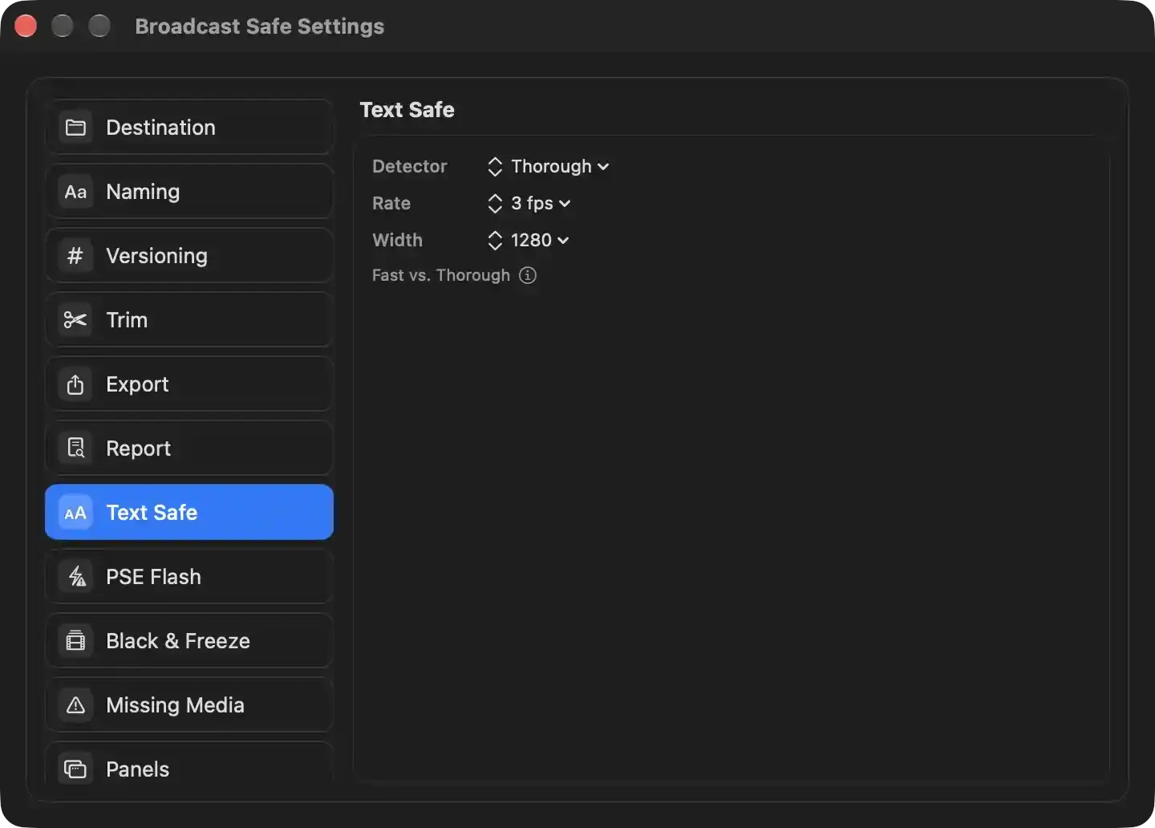
Task: Click the 'Width' label
Action: [398, 240]
